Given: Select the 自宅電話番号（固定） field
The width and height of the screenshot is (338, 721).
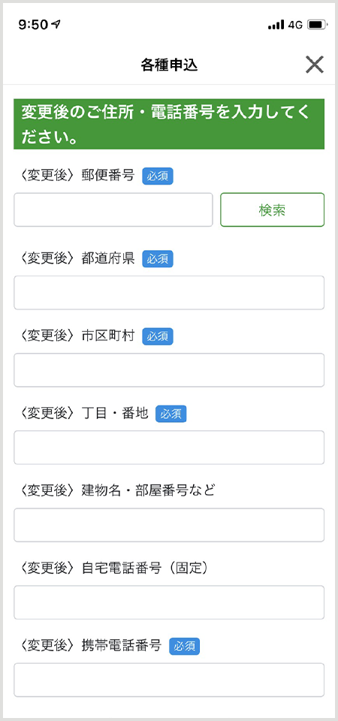Looking at the screenshot, I should [169, 602].
